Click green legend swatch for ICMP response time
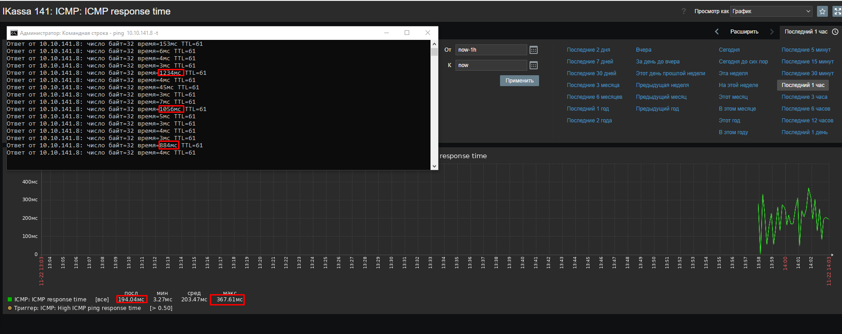 pyautogui.click(x=10, y=300)
